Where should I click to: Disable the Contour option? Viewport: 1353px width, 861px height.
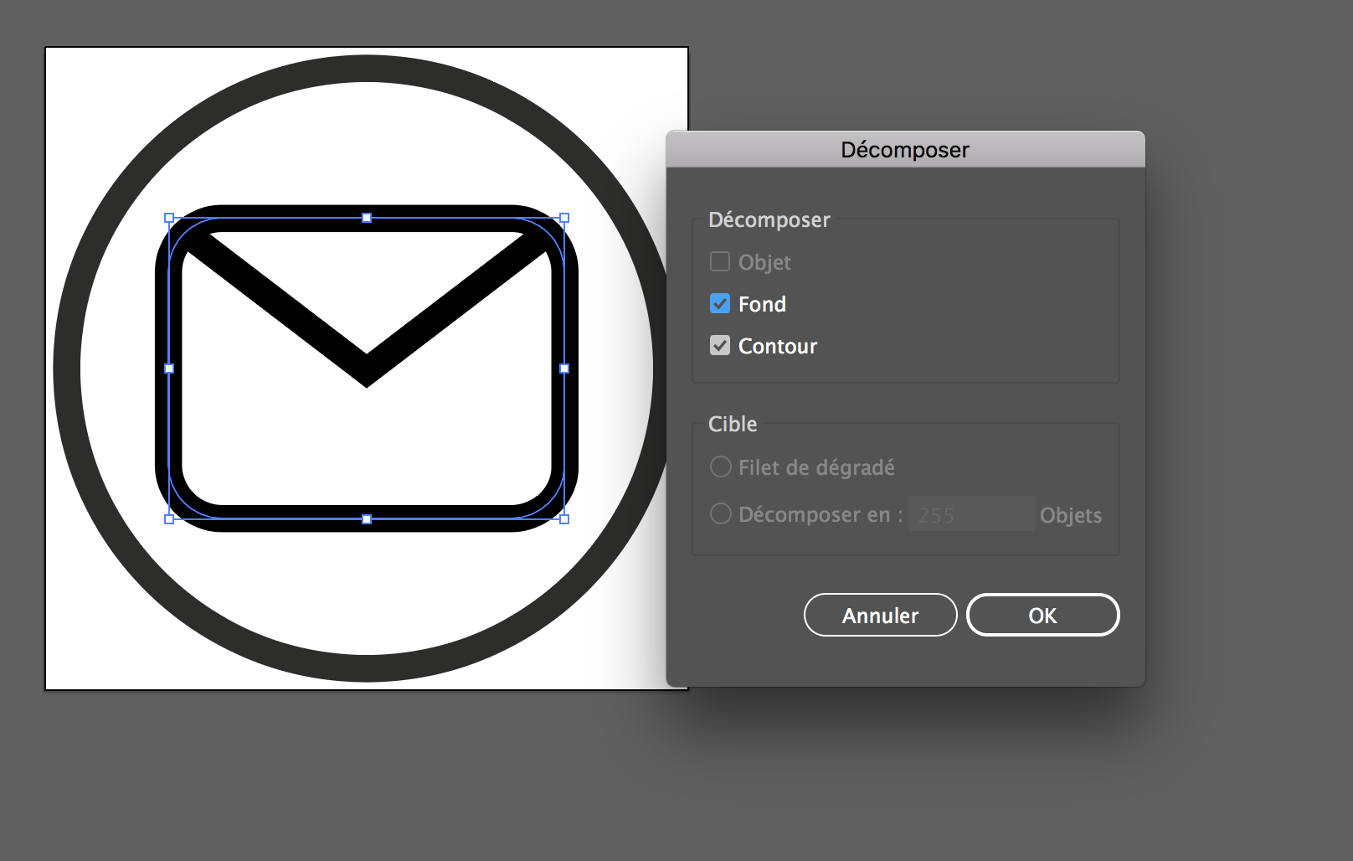point(719,345)
